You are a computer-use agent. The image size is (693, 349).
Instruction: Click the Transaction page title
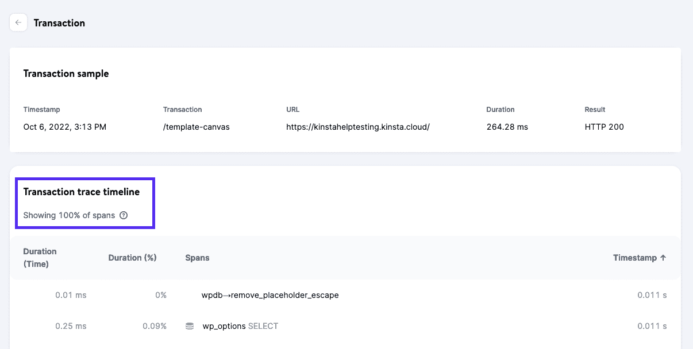(59, 23)
